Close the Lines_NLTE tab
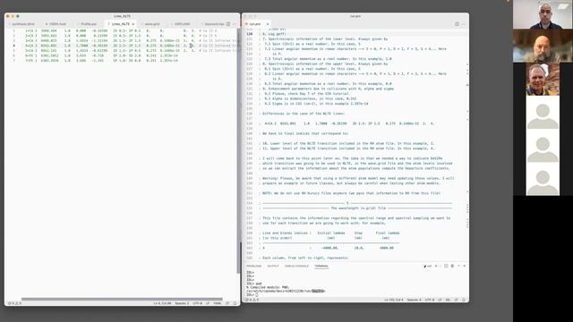The height and width of the screenshot is (322, 573). pos(133,24)
